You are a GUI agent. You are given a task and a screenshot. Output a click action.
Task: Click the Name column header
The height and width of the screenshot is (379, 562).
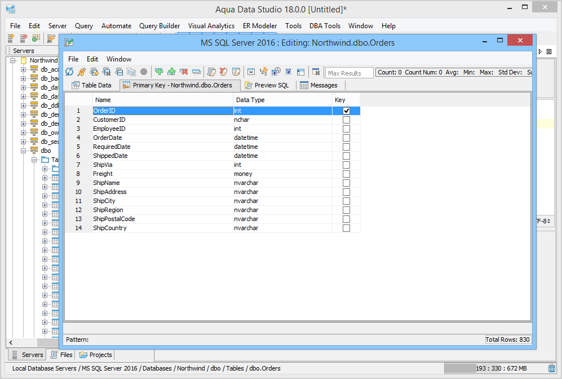pos(163,100)
